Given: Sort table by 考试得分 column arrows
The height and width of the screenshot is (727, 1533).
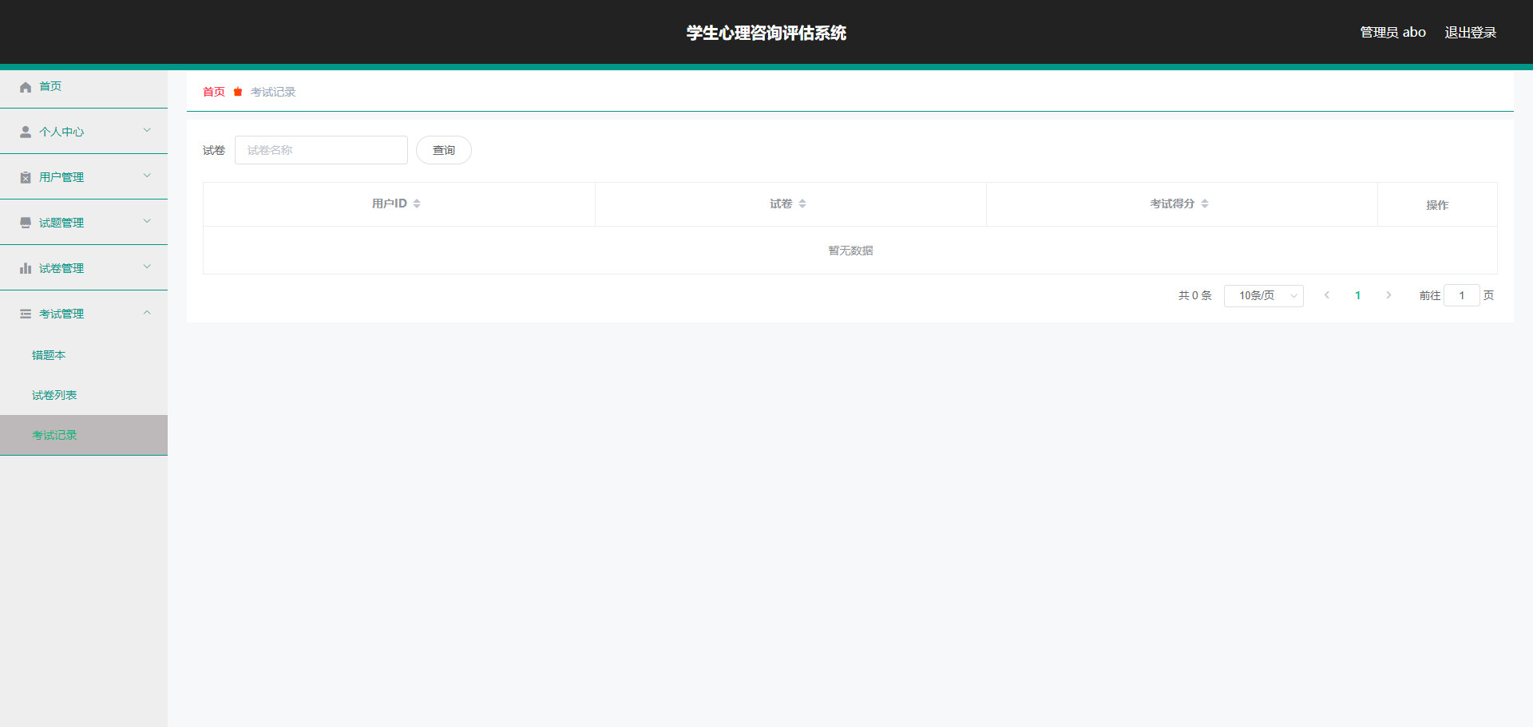Looking at the screenshot, I should tap(1205, 204).
